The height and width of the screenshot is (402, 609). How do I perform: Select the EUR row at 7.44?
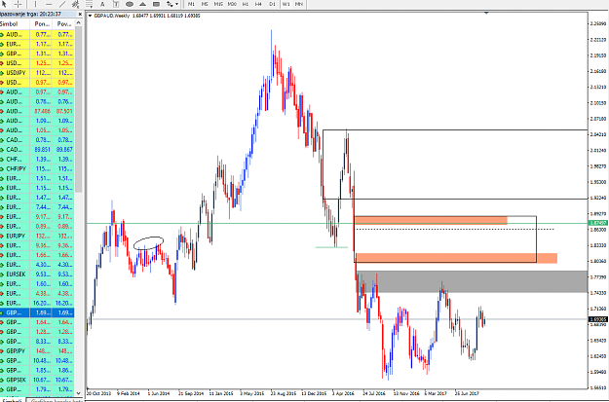(37, 207)
